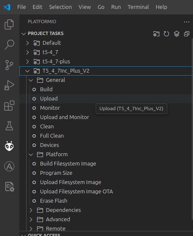Click the Refresh project tasks icon
Image resolution: width=193 pixels, height=236 pixels.
tap(166, 34)
